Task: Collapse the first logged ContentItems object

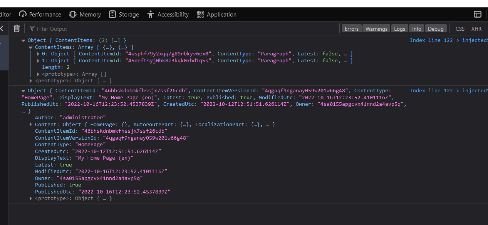Action: click(x=23, y=40)
